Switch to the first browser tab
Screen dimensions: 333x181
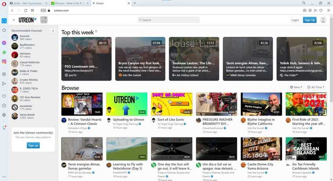tap(29, 3)
